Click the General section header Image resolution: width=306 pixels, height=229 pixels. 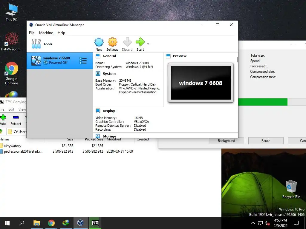point(109,56)
